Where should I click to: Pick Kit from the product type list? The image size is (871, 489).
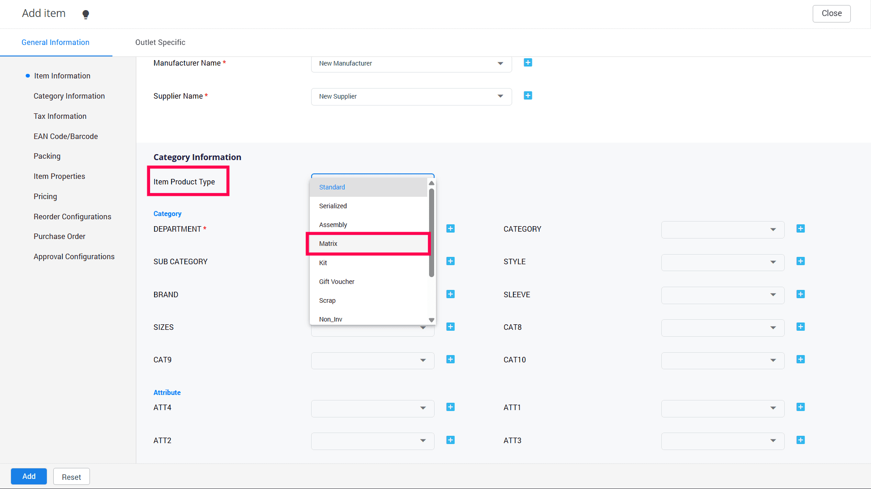pyautogui.click(x=368, y=263)
